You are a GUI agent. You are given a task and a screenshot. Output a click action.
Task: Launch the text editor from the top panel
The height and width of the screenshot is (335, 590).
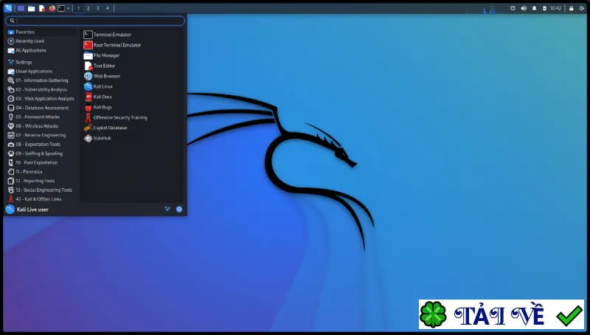42,8
